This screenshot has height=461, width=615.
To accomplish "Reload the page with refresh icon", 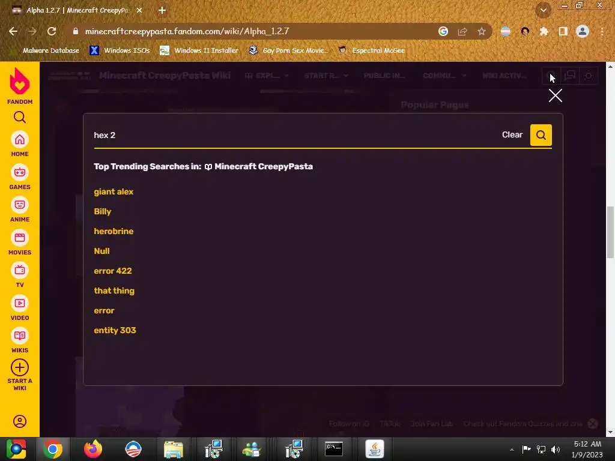I will (52, 31).
